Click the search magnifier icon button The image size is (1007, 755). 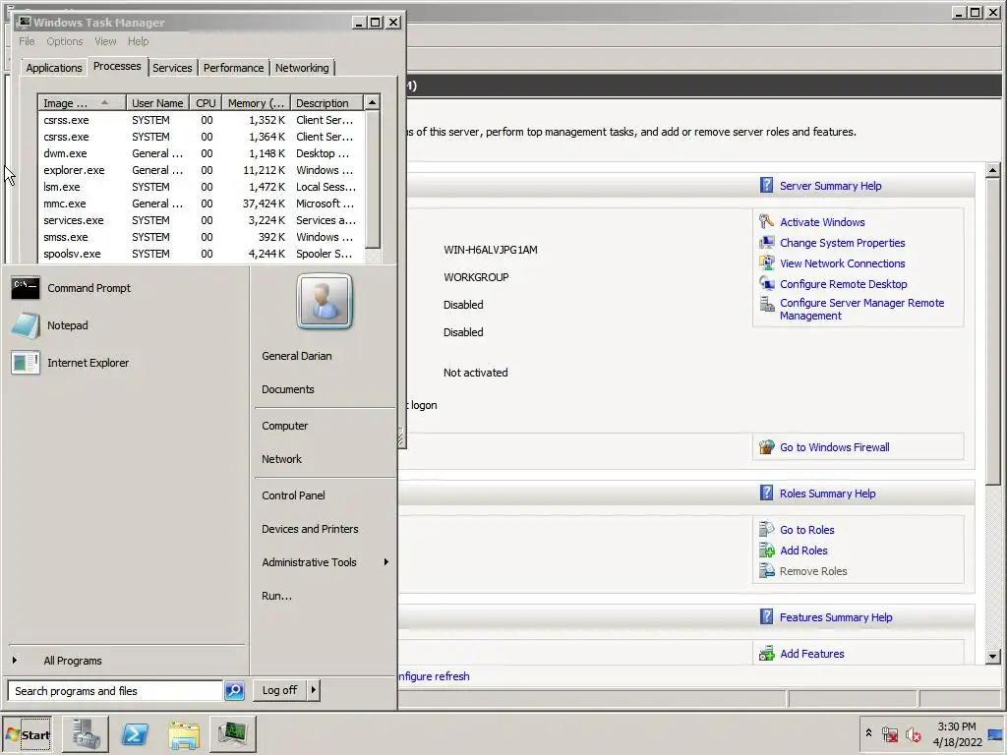(234, 691)
